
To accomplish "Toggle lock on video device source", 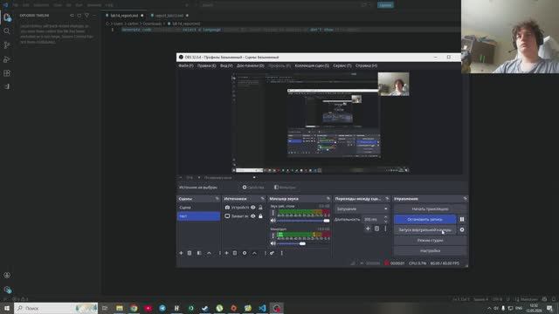I will 260,208.
